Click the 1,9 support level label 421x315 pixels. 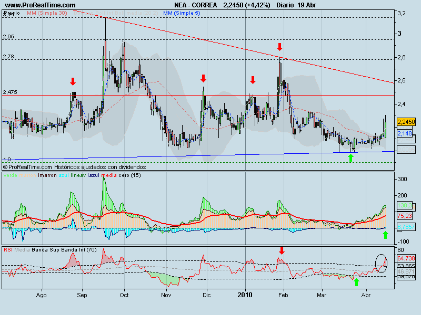(x=7, y=159)
